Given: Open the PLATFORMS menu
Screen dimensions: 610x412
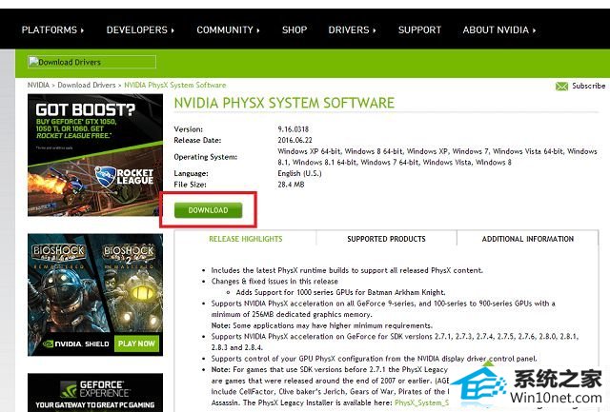Looking at the screenshot, I should [x=52, y=29].
